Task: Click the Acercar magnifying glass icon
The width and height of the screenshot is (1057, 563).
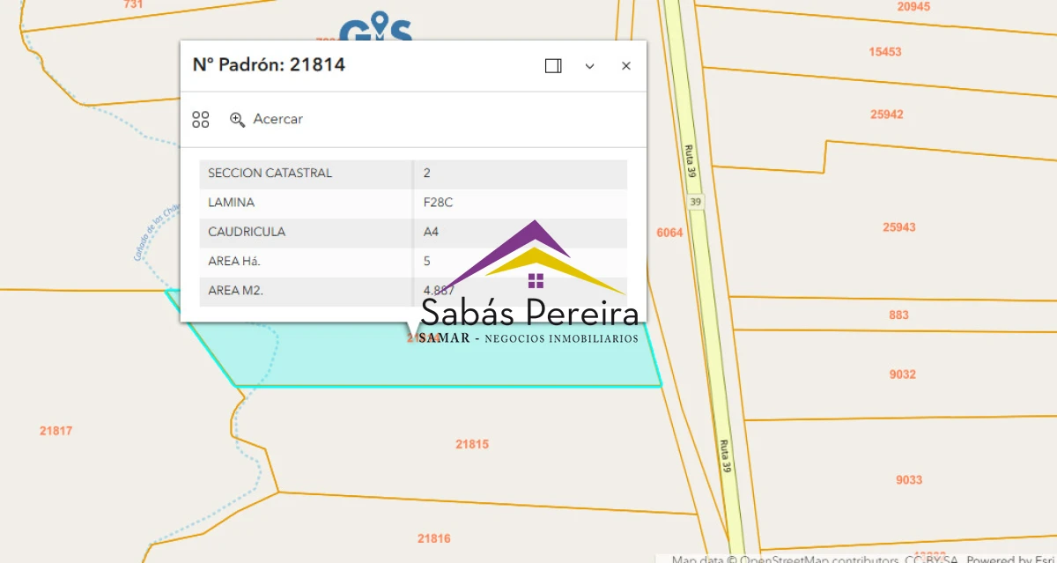Action: [237, 119]
